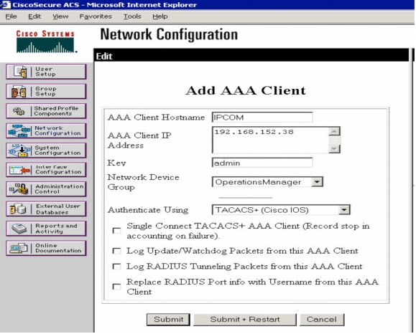Open the Interface Configuration icon

[19, 170]
